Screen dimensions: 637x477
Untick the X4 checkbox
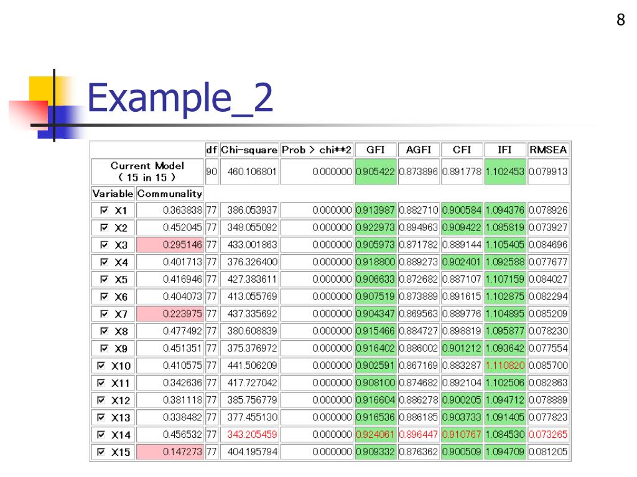pos(105,262)
